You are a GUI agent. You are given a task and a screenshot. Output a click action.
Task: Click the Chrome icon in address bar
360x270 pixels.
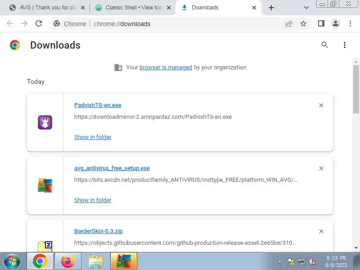[57, 24]
